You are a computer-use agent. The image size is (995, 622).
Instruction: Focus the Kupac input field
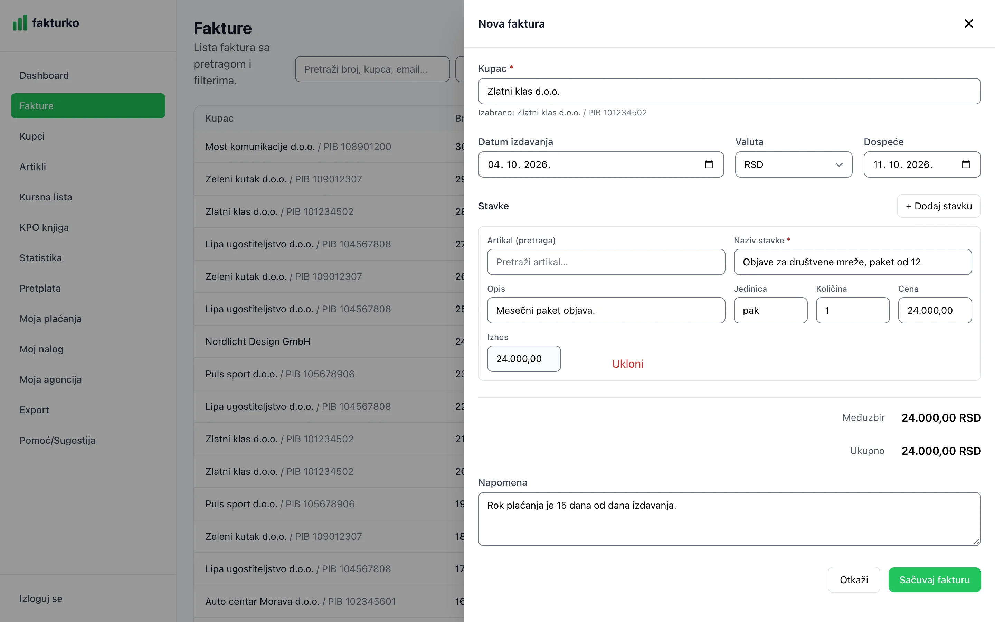click(729, 91)
